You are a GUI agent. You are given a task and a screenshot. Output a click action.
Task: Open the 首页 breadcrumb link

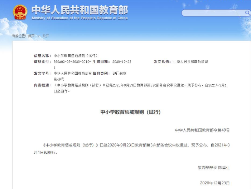pyautogui.click(x=31, y=36)
